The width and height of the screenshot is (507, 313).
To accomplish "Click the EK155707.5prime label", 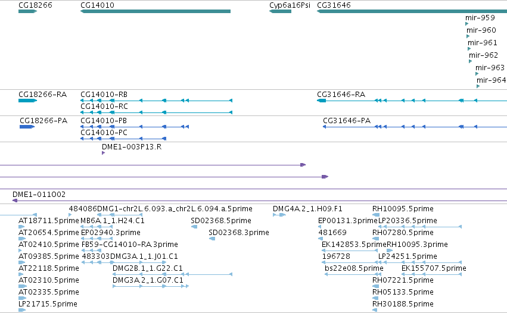I will [x=434, y=268].
